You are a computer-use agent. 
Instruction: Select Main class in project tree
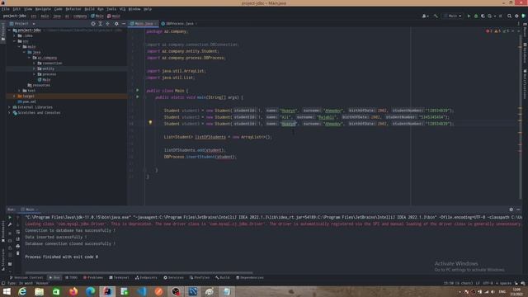pos(44,79)
